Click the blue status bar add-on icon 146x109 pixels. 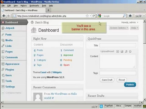click(101, 106)
